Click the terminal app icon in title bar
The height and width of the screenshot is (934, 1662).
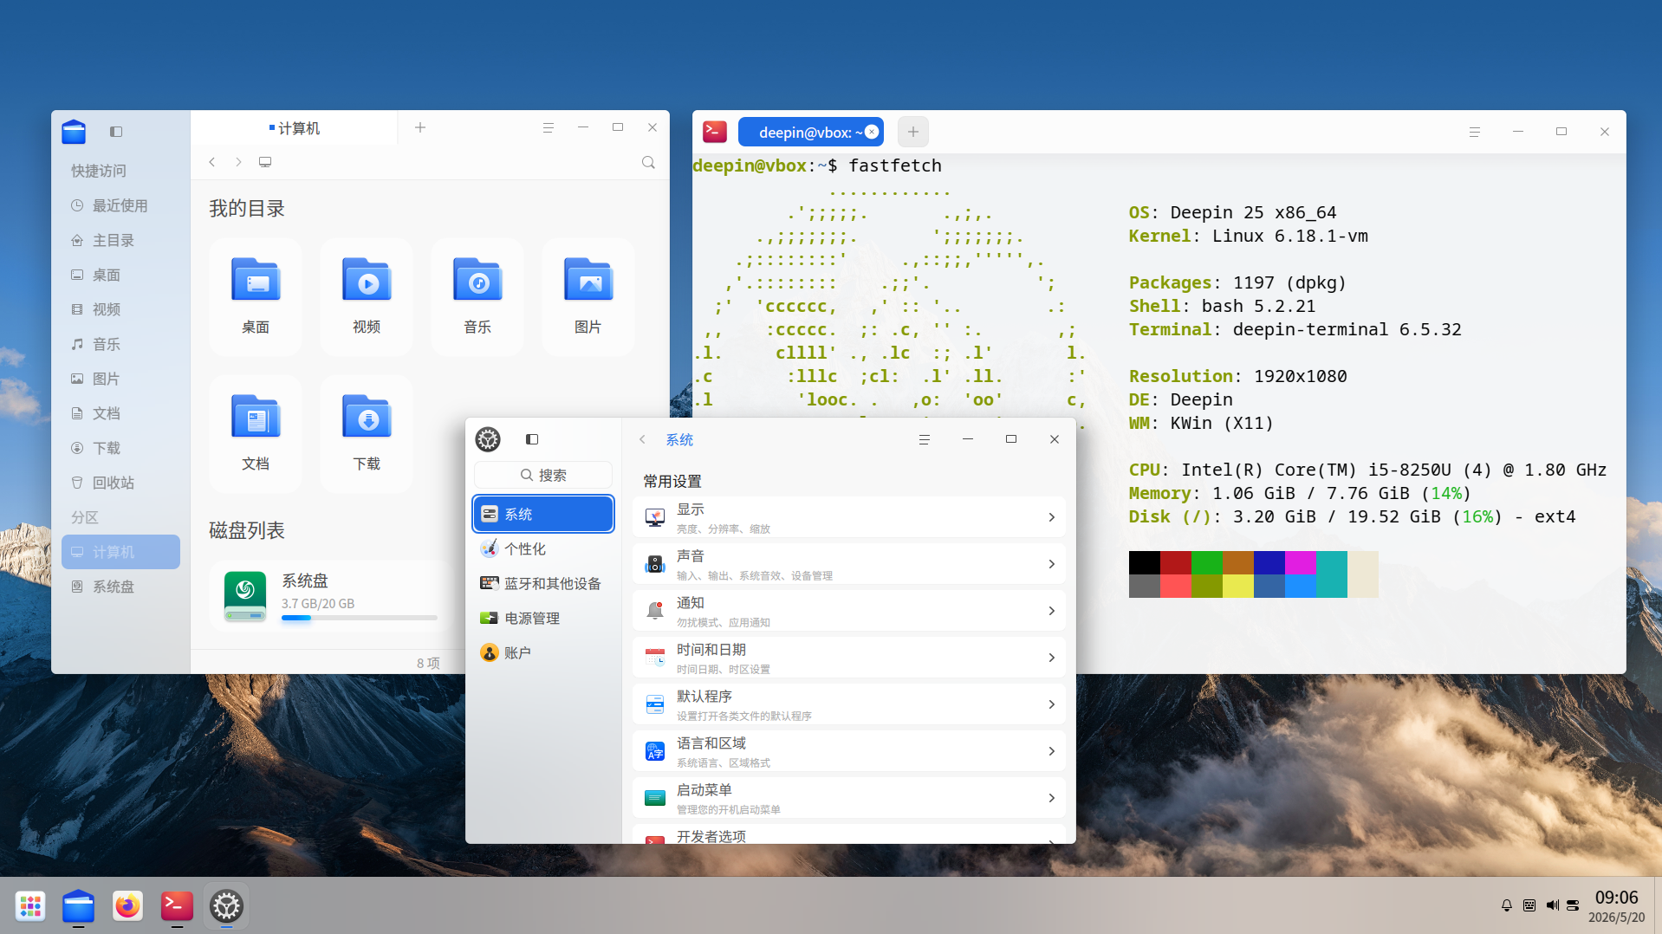tap(715, 132)
